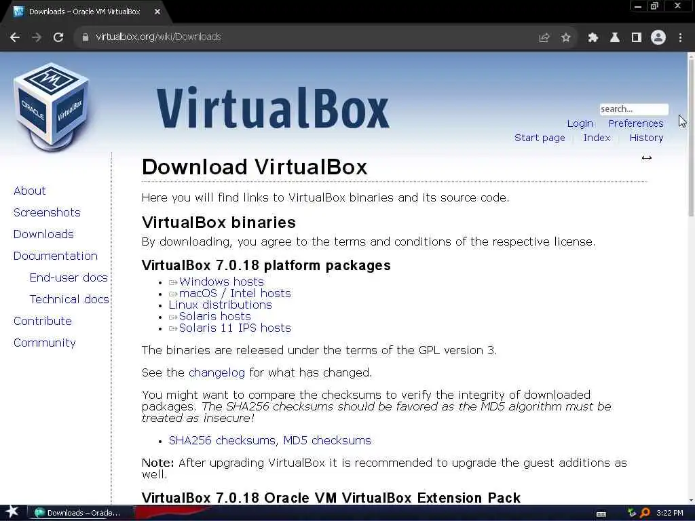695x521 pixels.
Task: Click the share page icon in address bar
Action: 544,38
